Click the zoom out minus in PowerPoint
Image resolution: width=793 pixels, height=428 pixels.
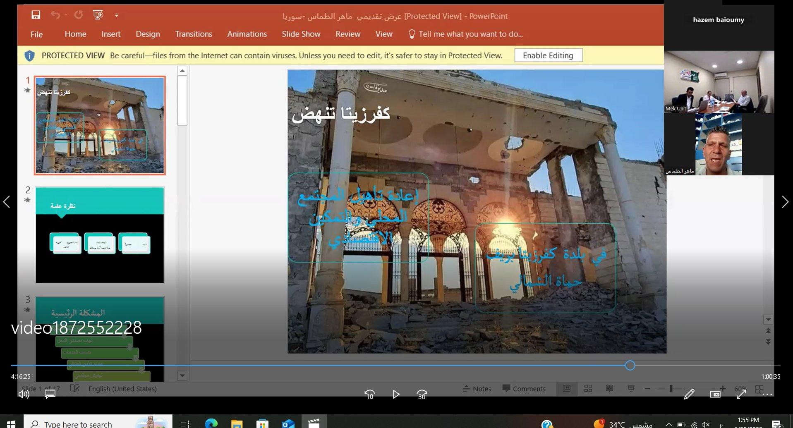coord(647,389)
